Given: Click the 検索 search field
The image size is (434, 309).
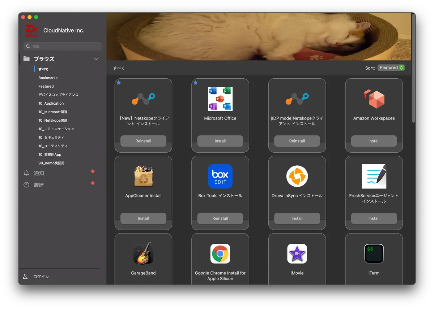Looking at the screenshot, I should click(x=63, y=47).
